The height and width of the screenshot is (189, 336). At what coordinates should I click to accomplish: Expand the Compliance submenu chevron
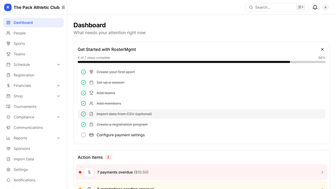pos(59,117)
